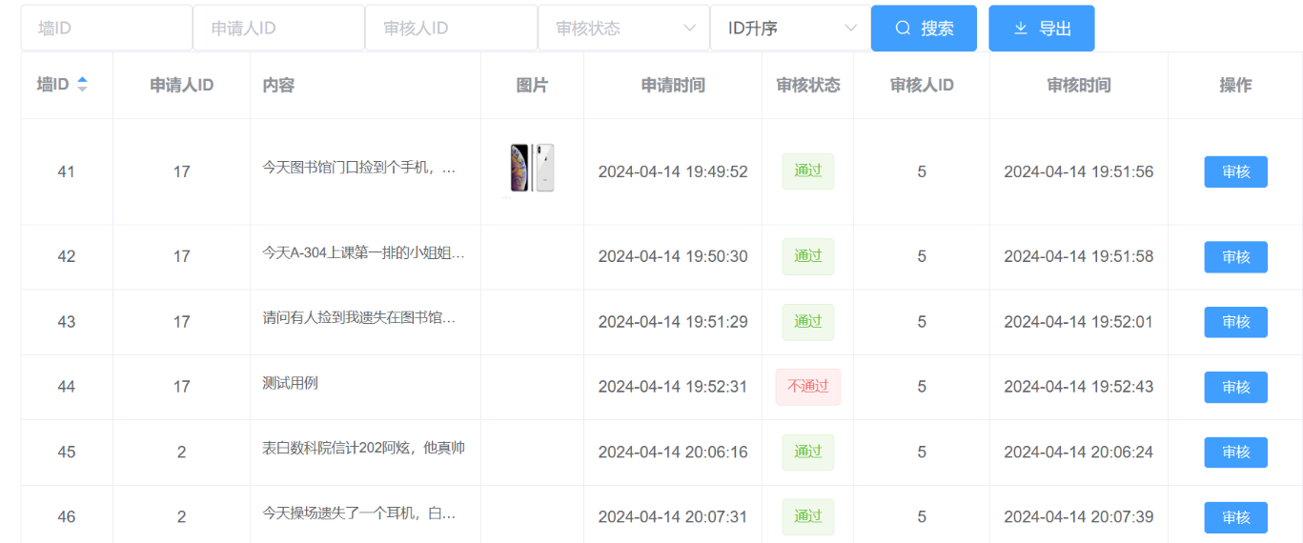Click content text 今天操场遗失了一个耳机

pyautogui.click(x=359, y=513)
